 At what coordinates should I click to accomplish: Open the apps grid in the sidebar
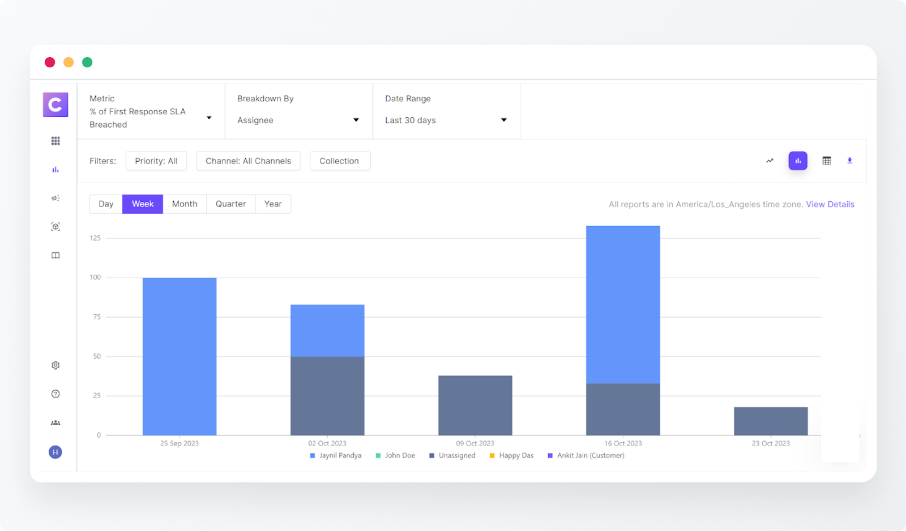tap(55, 141)
